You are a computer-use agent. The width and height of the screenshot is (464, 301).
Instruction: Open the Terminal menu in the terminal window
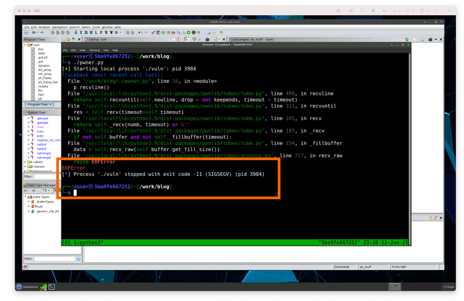click(94, 50)
